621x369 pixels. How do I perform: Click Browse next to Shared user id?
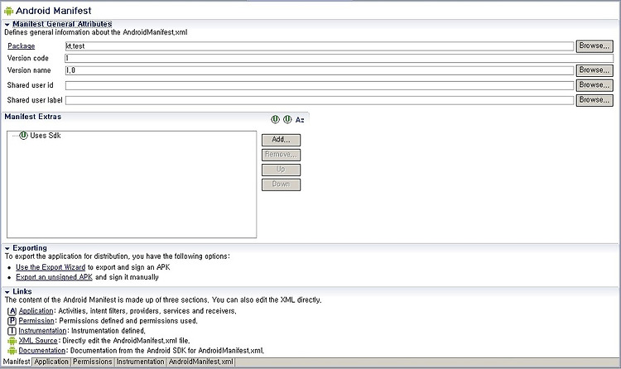click(595, 85)
